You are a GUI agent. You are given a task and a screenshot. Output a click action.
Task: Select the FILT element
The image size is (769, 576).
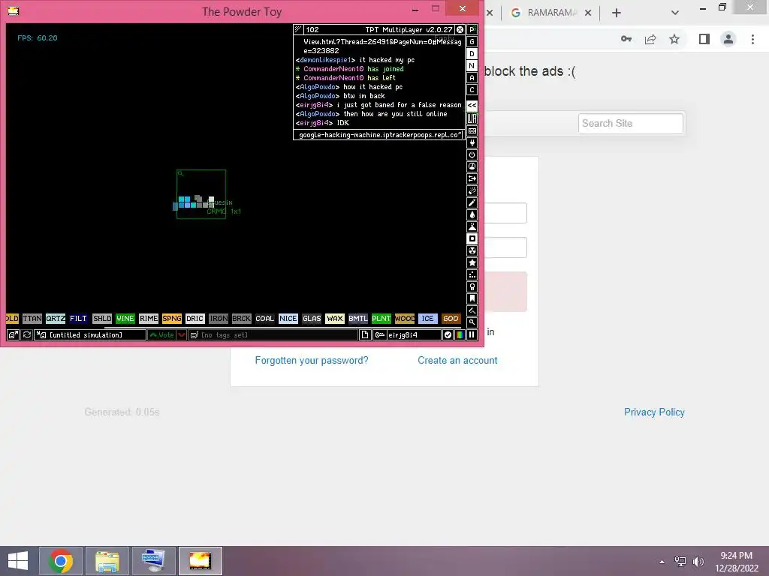coord(78,319)
